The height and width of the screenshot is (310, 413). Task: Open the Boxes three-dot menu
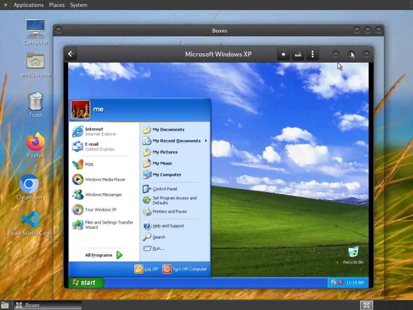pyautogui.click(x=313, y=54)
